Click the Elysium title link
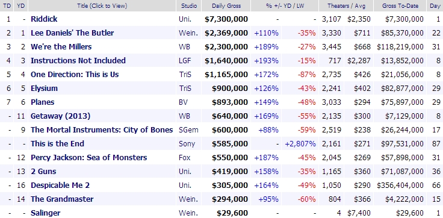443x218 pixels. point(44,88)
